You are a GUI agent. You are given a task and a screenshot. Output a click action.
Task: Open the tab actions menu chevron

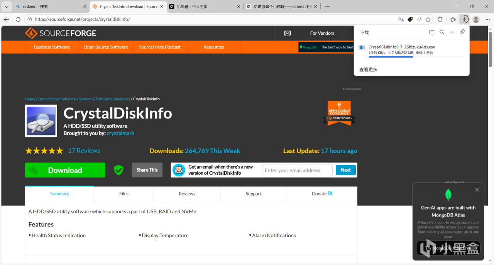pos(7,7)
